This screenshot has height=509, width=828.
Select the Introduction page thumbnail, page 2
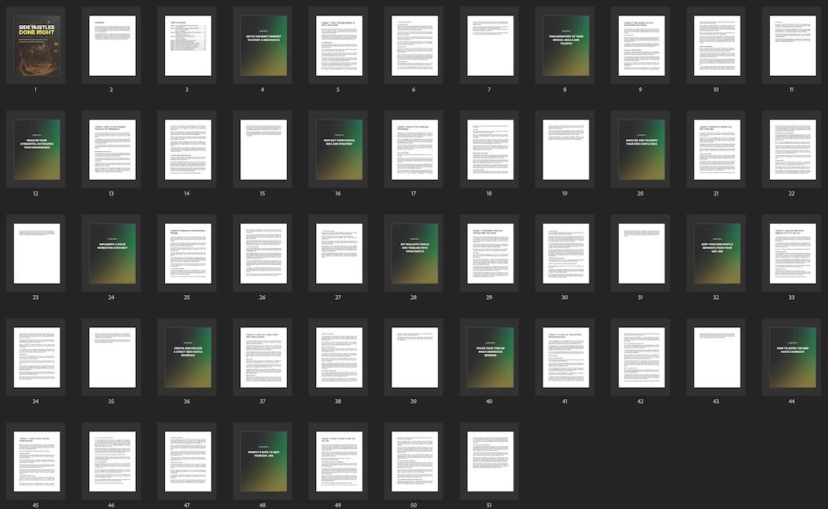pyautogui.click(x=112, y=46)
